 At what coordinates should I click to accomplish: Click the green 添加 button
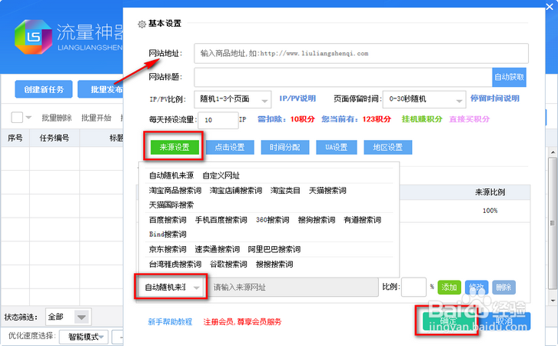pyautogui.click(x=449, y=287)
